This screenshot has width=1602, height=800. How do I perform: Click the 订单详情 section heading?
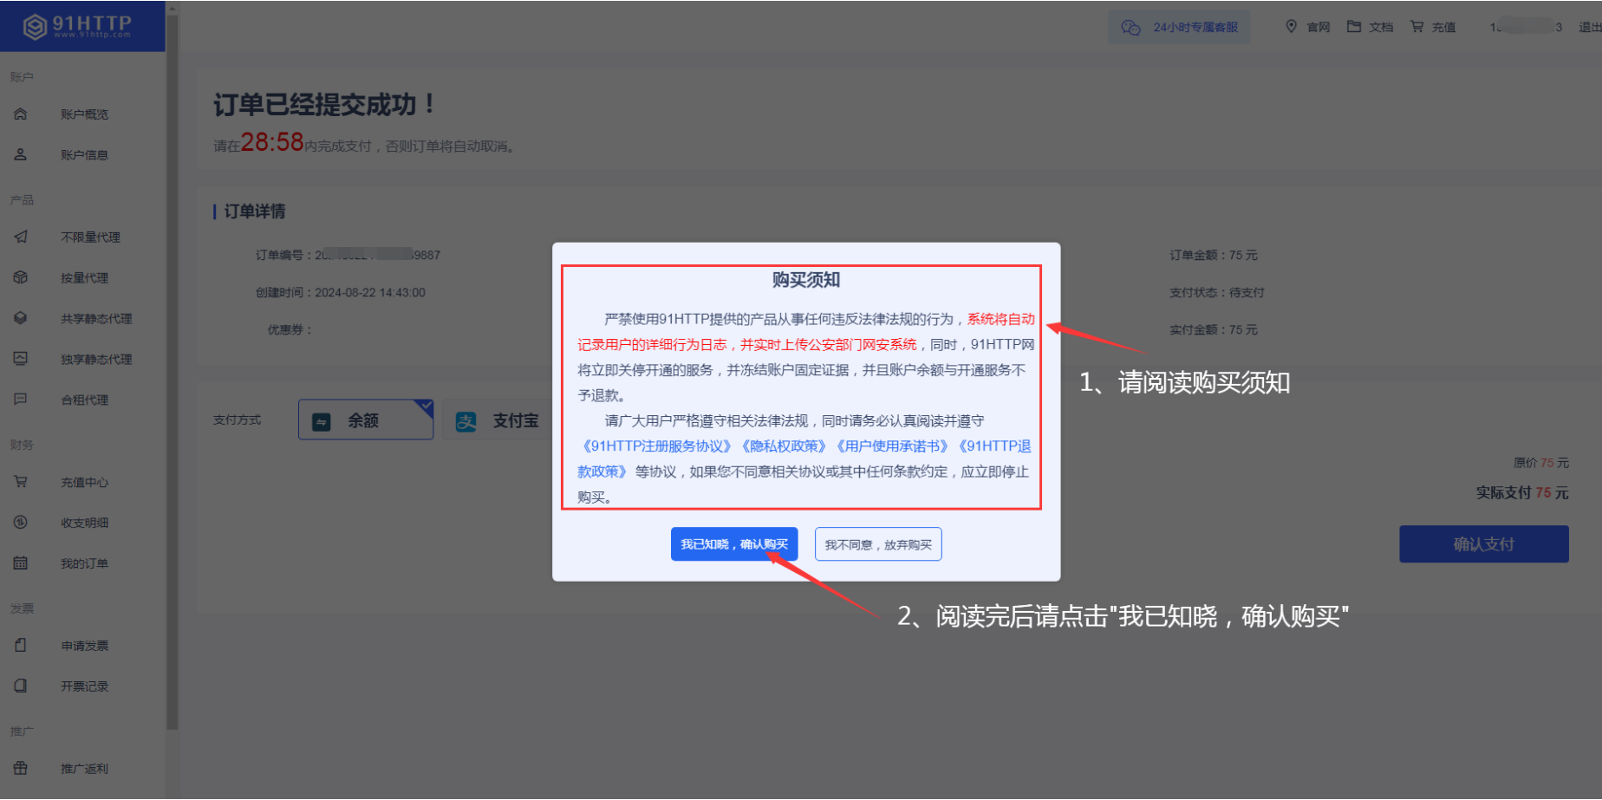click(255, 211)
